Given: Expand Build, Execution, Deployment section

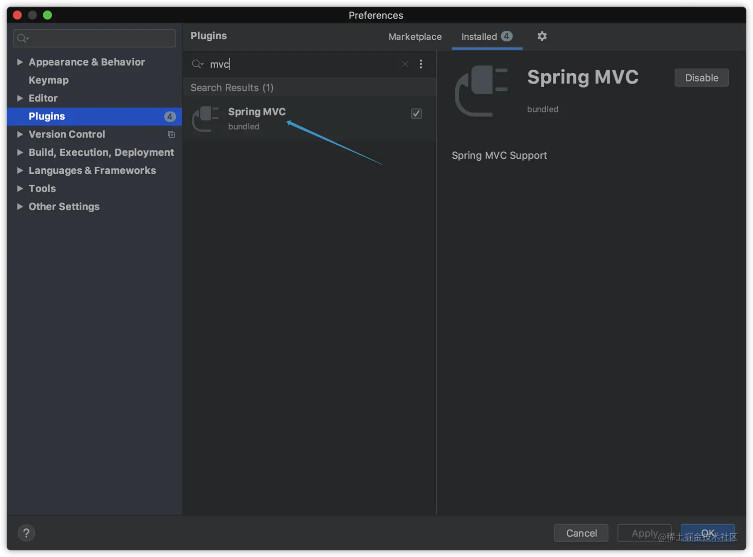Looking at the screenshot, I should click(x=20, y=152).
